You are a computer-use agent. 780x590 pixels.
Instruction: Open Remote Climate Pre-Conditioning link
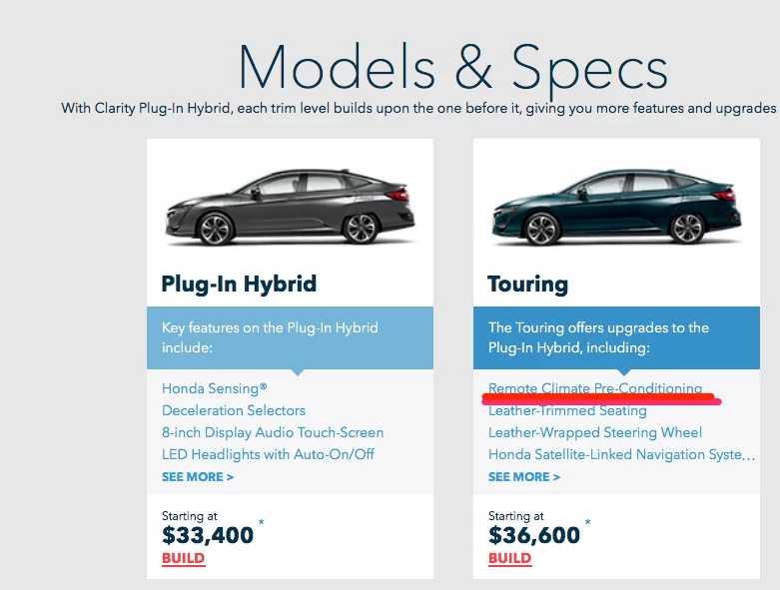click(595, 388)
